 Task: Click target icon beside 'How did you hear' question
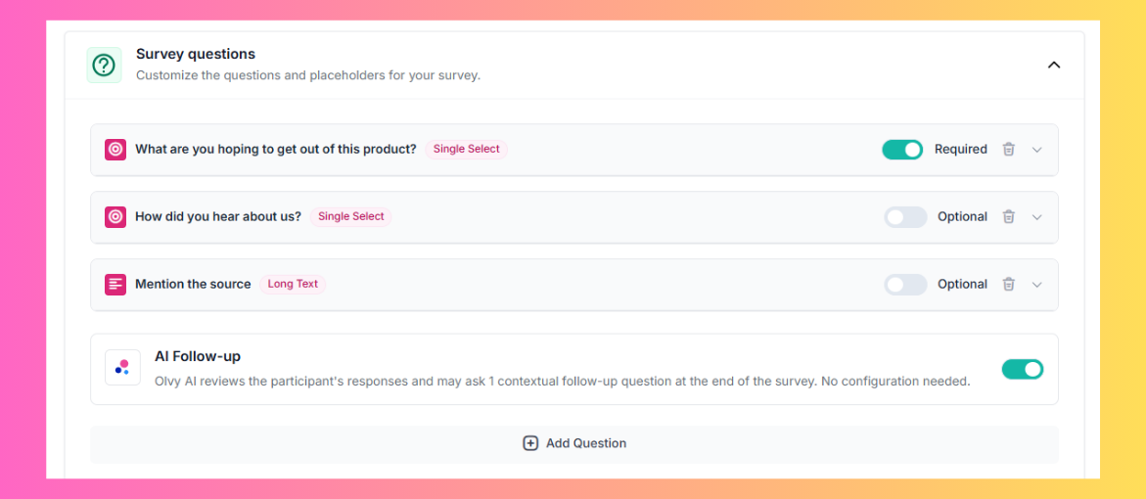pos(115,217)
